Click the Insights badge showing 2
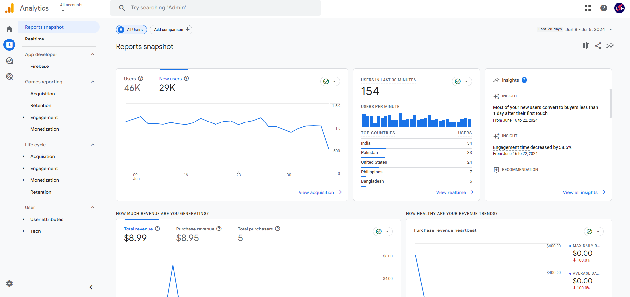This screenshot has width=630, height=297. tap(524, 80)
